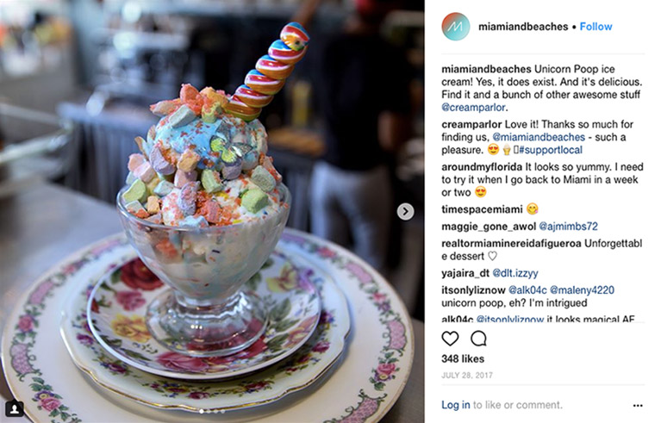The image size is (661, 423).
Task: Click the Log in link
Action: click(455, 405)
